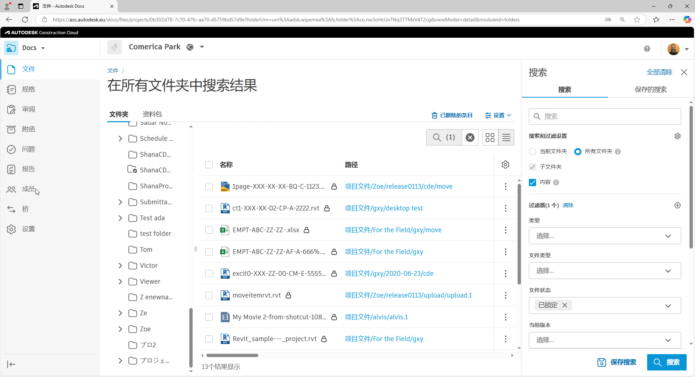Click the search results magnifier button showing (1)
The width and height of the screenshot is (695, 377).
444,138
